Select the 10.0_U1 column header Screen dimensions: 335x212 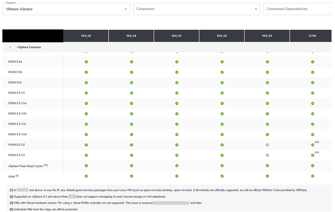coord(267,36)
